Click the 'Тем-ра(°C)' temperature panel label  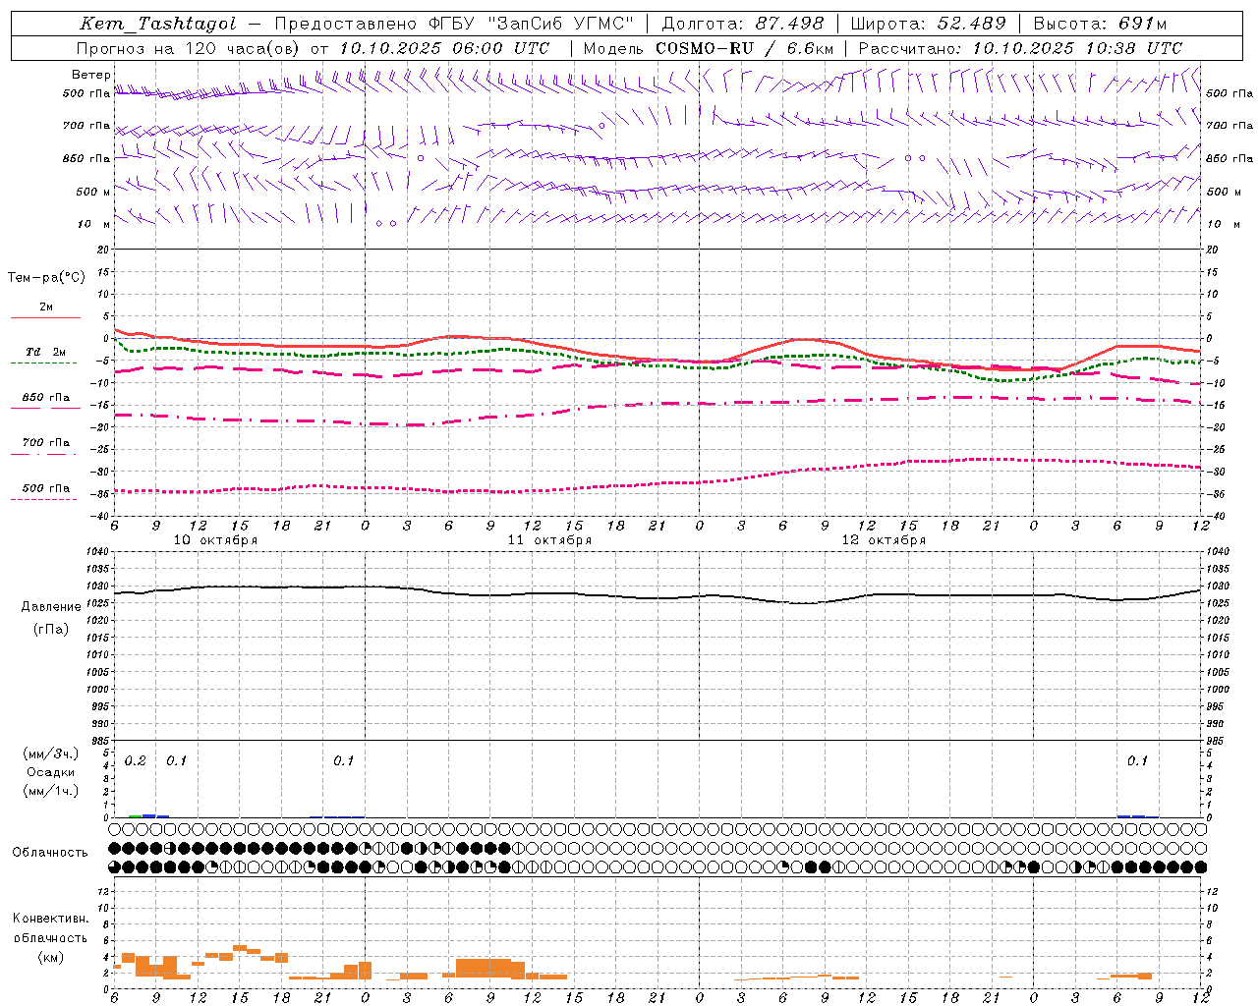point(46,278)
